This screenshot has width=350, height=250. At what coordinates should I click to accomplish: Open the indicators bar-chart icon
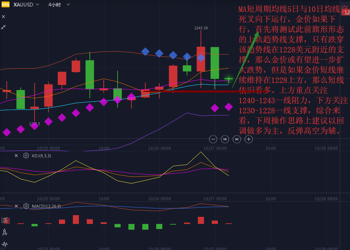click(5, 220)
